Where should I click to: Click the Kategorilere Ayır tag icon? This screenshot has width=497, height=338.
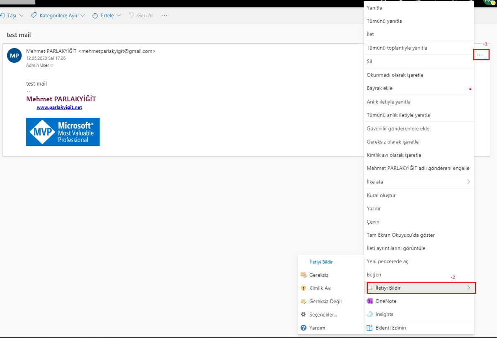(34, 15)
